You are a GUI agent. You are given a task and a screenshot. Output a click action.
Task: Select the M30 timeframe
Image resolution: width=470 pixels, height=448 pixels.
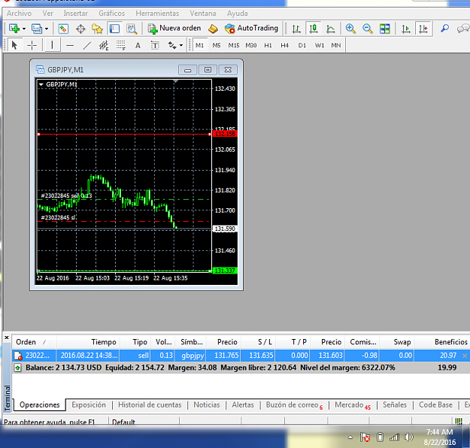251,45
